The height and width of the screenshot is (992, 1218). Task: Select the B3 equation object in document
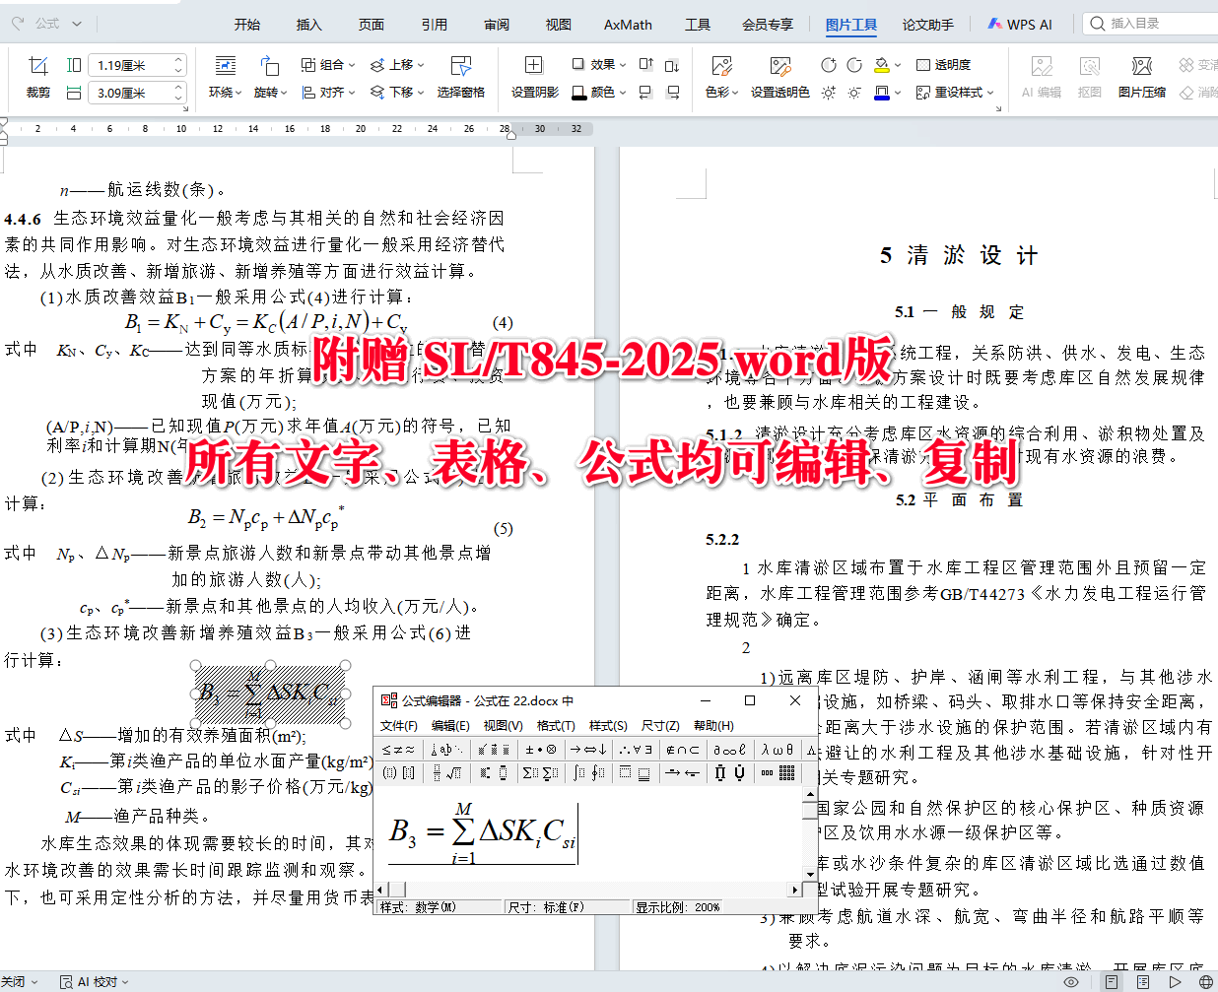pyautogui.click(x=271, y=694)
